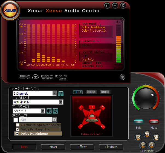Click the FPS preset text in display

pos(99,63)
